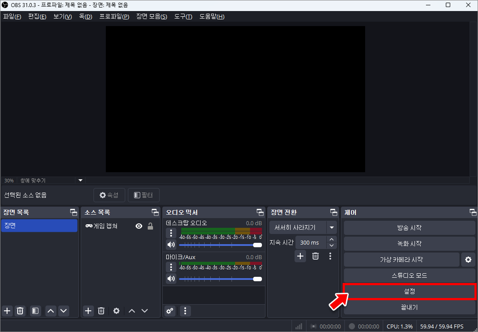Open transition properties three-dots
The width and height of the screenshot is (478, 332).
click(330, 256)
